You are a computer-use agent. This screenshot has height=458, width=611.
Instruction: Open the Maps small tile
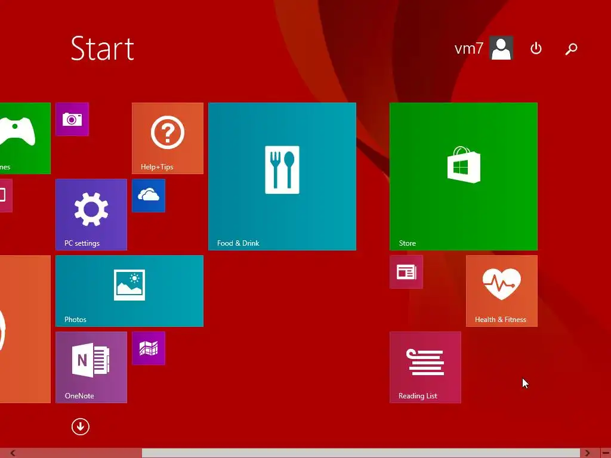(149, 348)
